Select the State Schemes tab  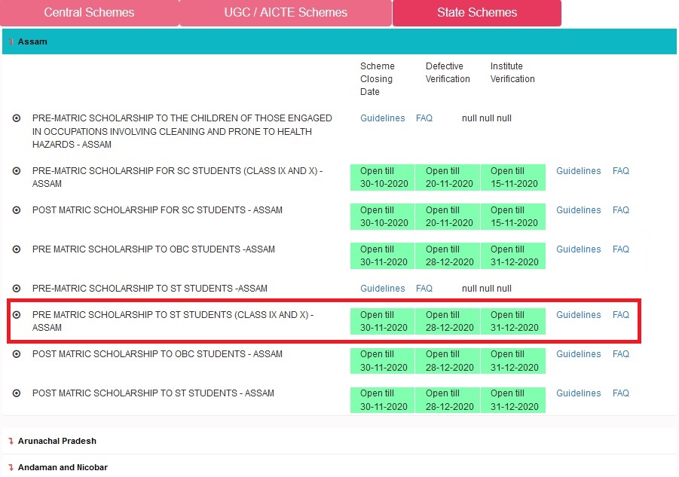[x=476, y=13]
